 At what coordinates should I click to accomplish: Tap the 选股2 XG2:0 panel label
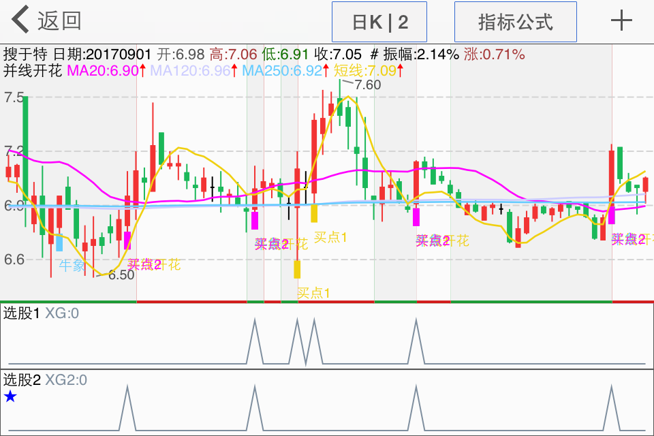[45, 379]
